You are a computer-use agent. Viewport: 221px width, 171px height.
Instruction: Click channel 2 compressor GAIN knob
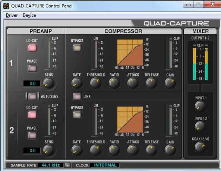pyautogui.click(x=170, y=150)
